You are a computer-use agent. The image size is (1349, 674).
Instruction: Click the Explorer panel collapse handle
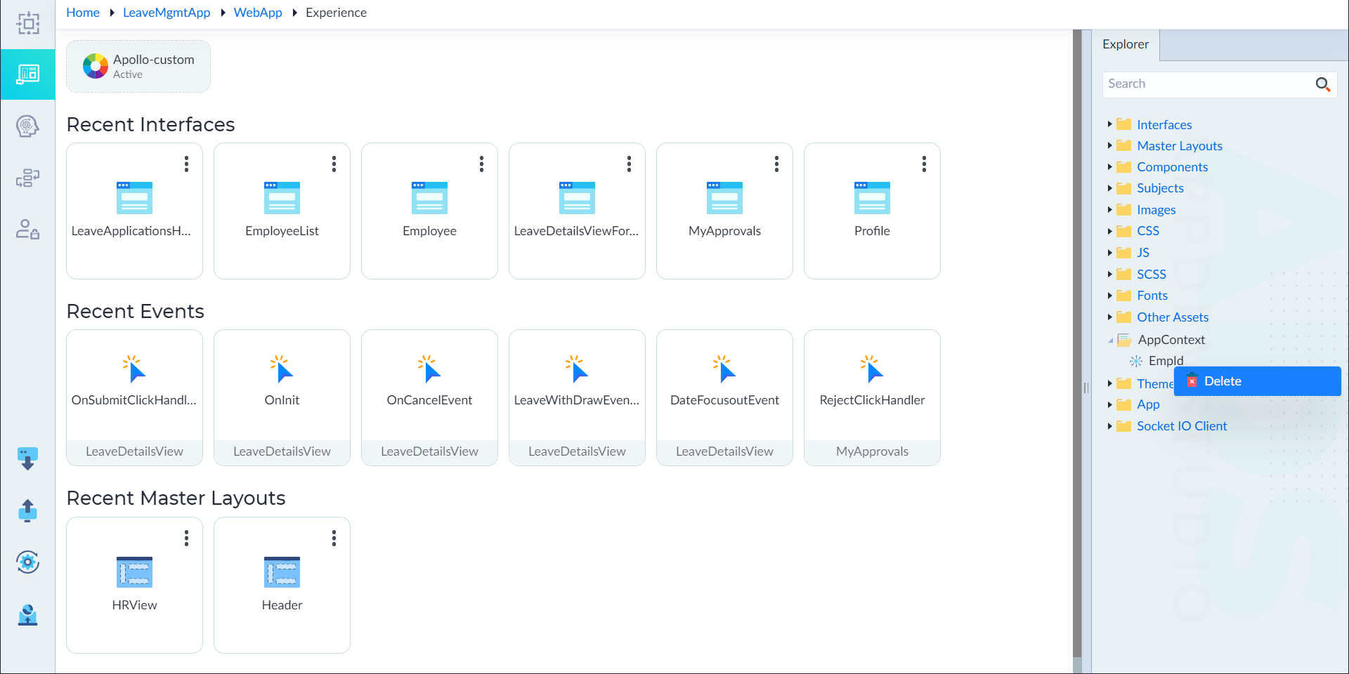[1086, 388]
